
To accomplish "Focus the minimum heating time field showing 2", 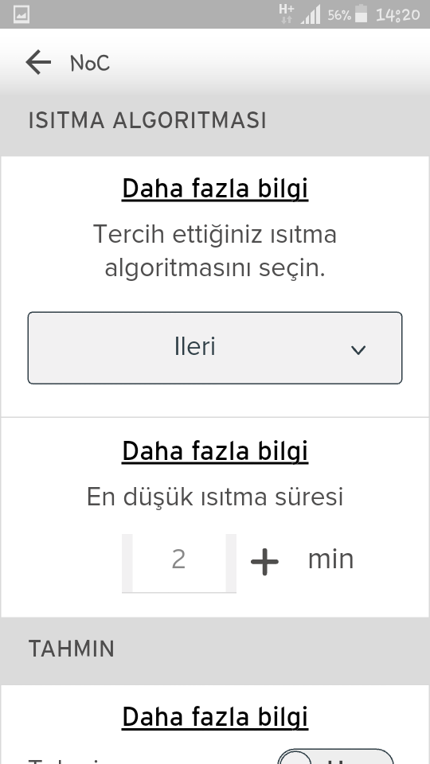I will tap(179, 563).
